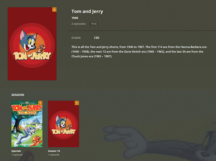Click the unwatched badge 2 on main poster
The width and height of the screenshot is (216, 161).
coord(54,10)
